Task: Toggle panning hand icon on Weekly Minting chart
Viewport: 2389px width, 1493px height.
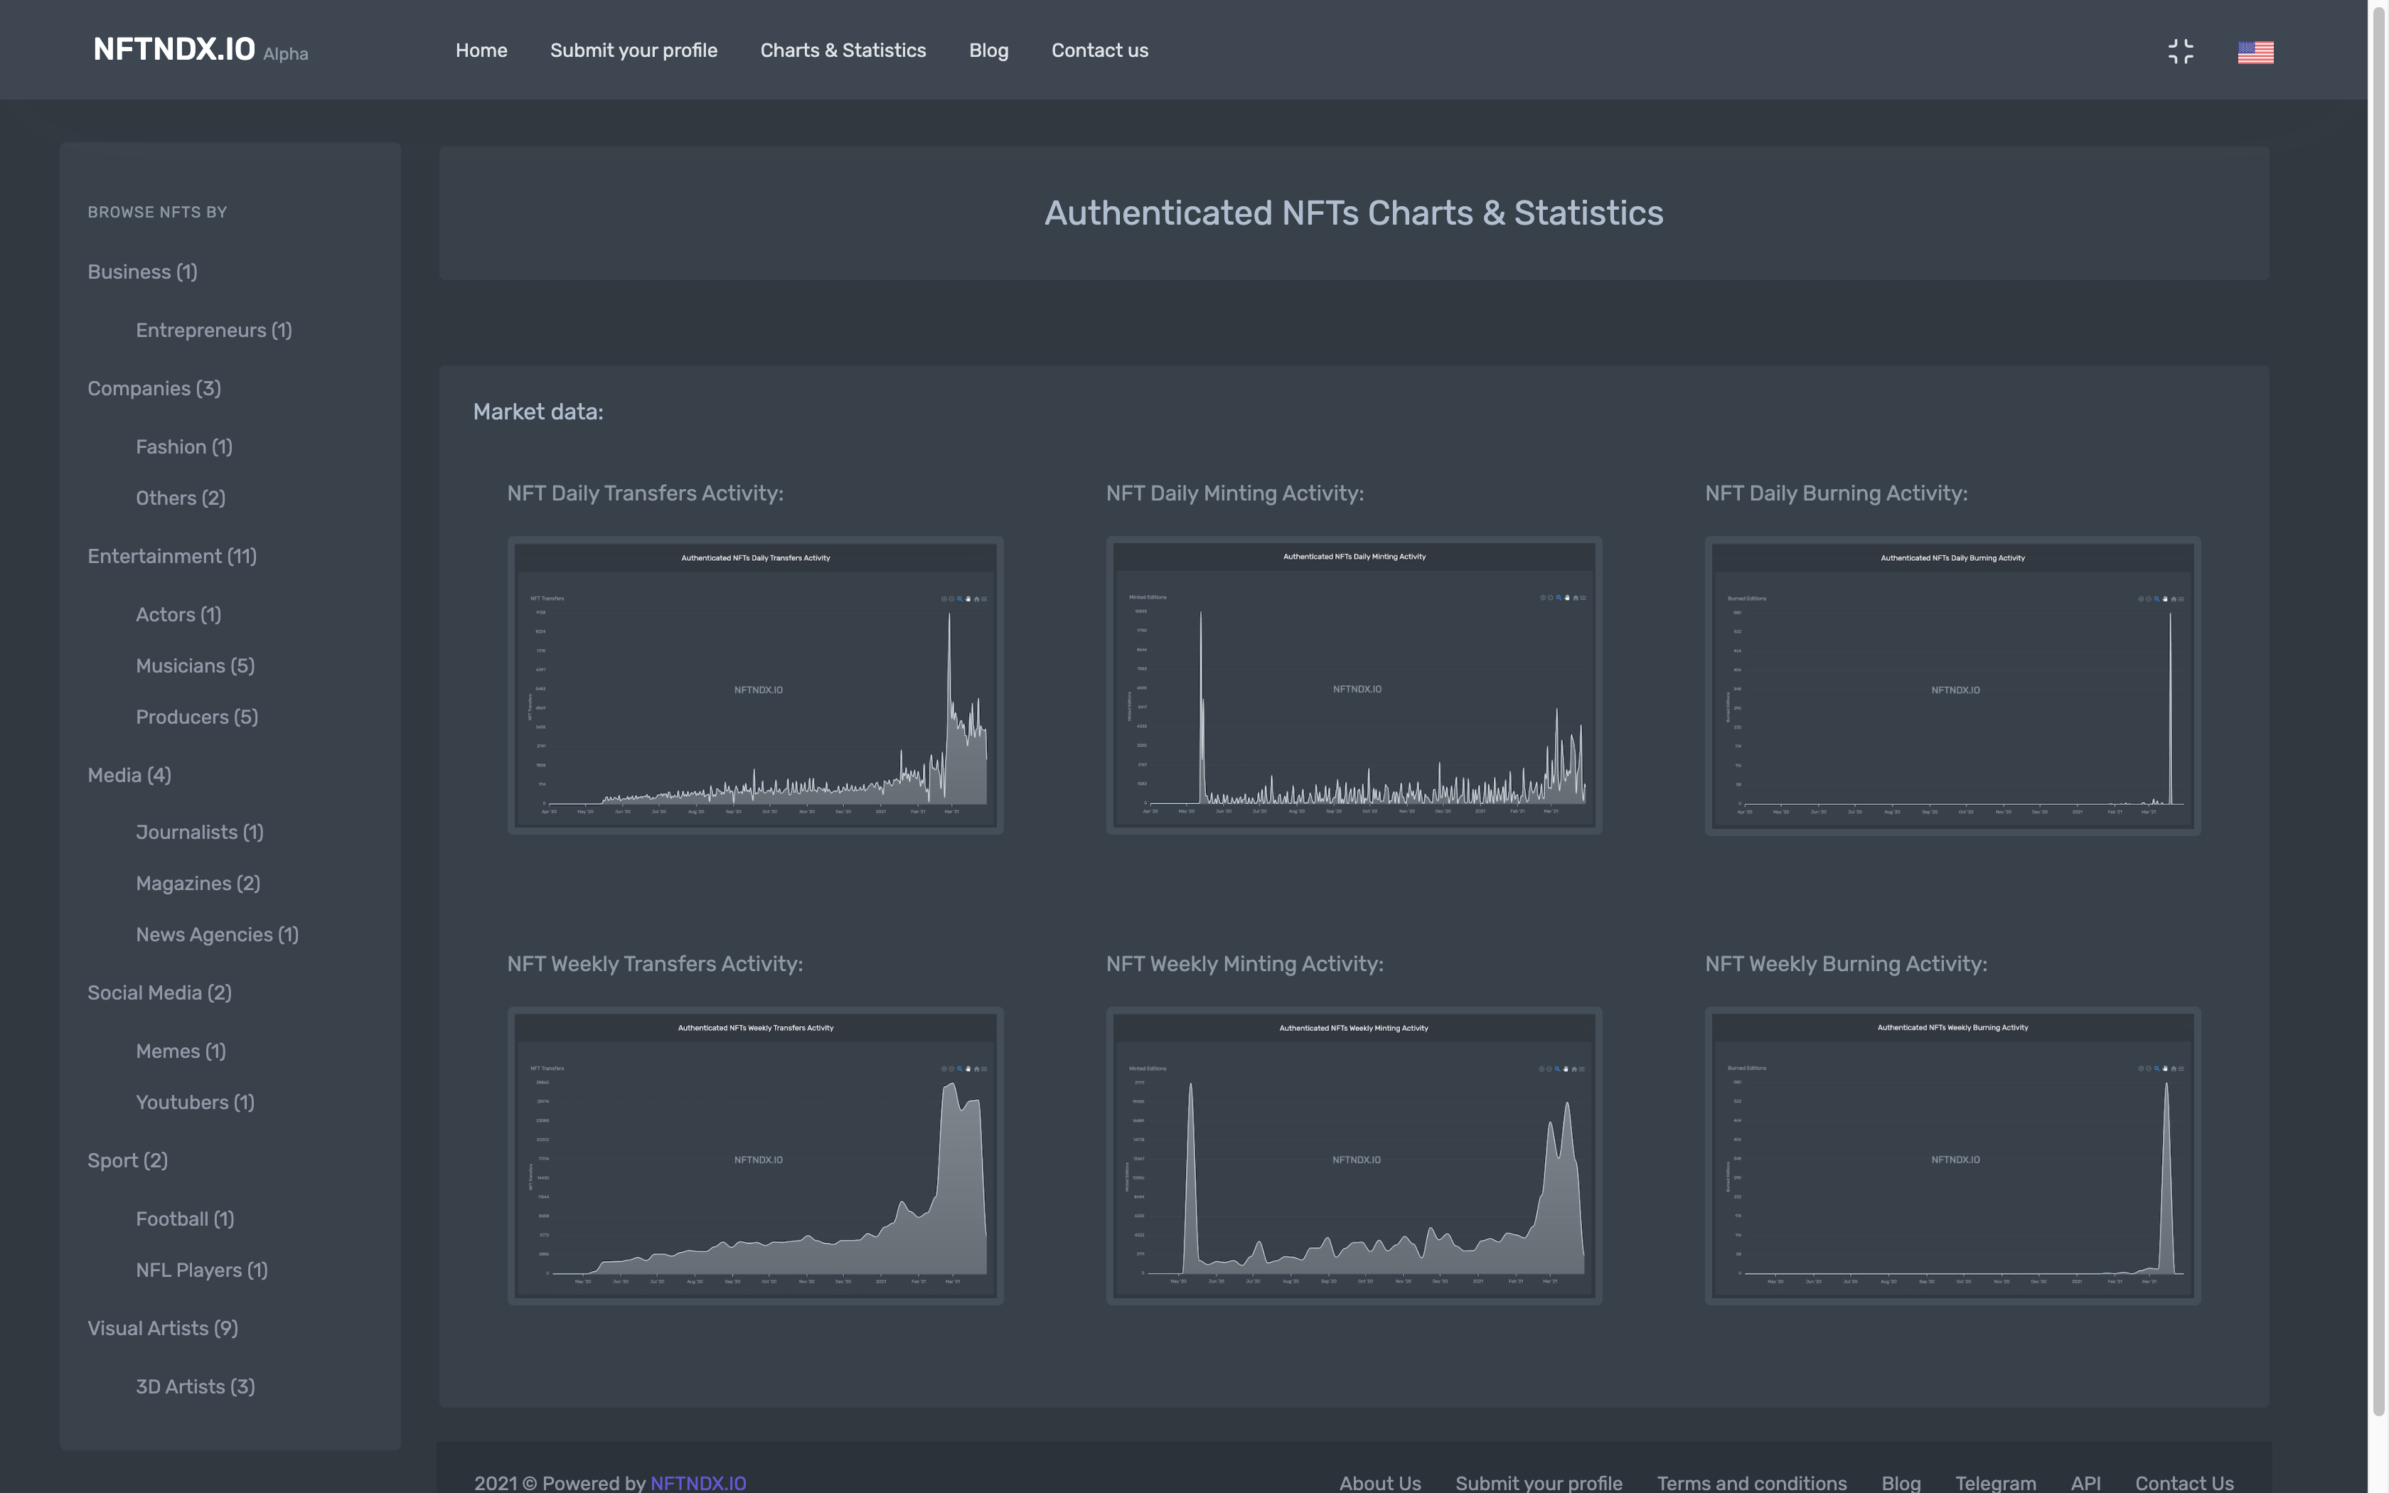Action: (1566, 1069)
